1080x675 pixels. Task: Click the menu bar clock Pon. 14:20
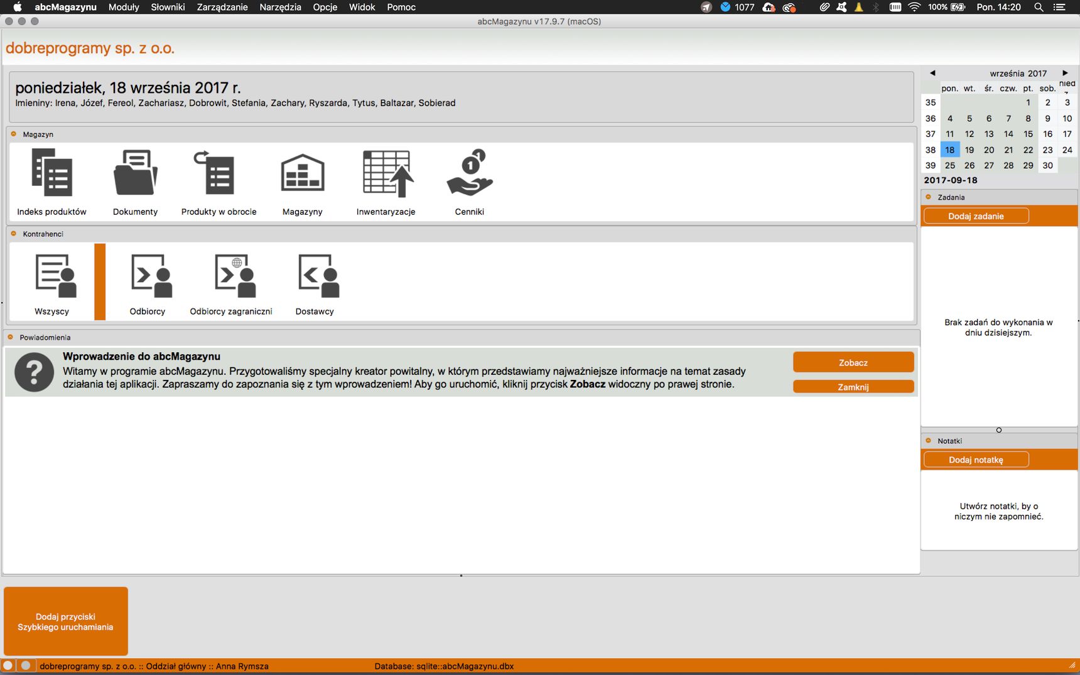[999, 7]
